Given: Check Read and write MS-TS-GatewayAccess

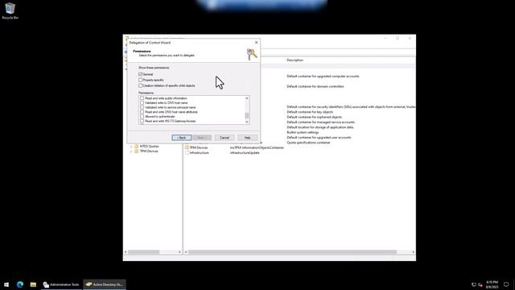Looking at the screenshot, I should point(142,122).
